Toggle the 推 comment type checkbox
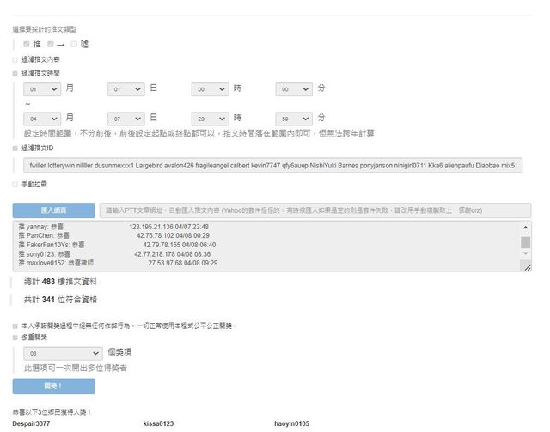This screenshot has height=432, width=550. 27,44
